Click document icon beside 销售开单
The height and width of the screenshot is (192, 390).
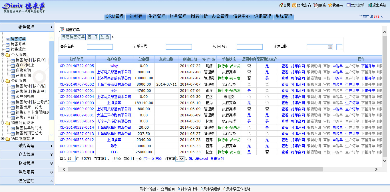(8, 44)
